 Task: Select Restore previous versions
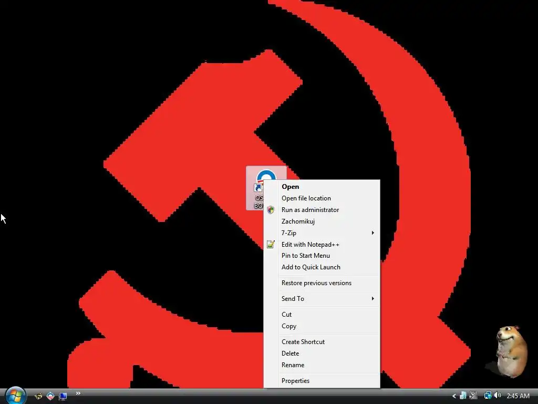(322, 283)
